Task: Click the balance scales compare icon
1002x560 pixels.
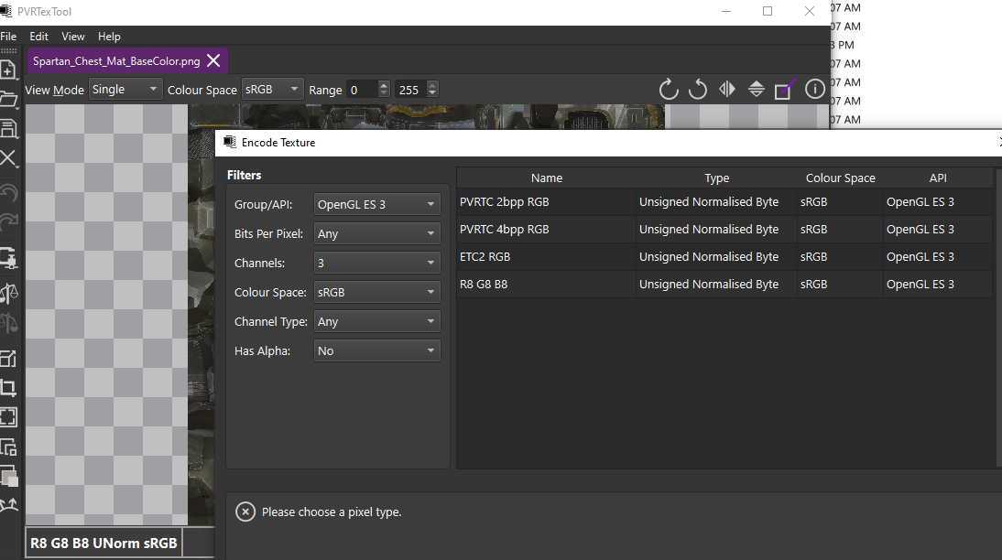Action: [7, 293]
